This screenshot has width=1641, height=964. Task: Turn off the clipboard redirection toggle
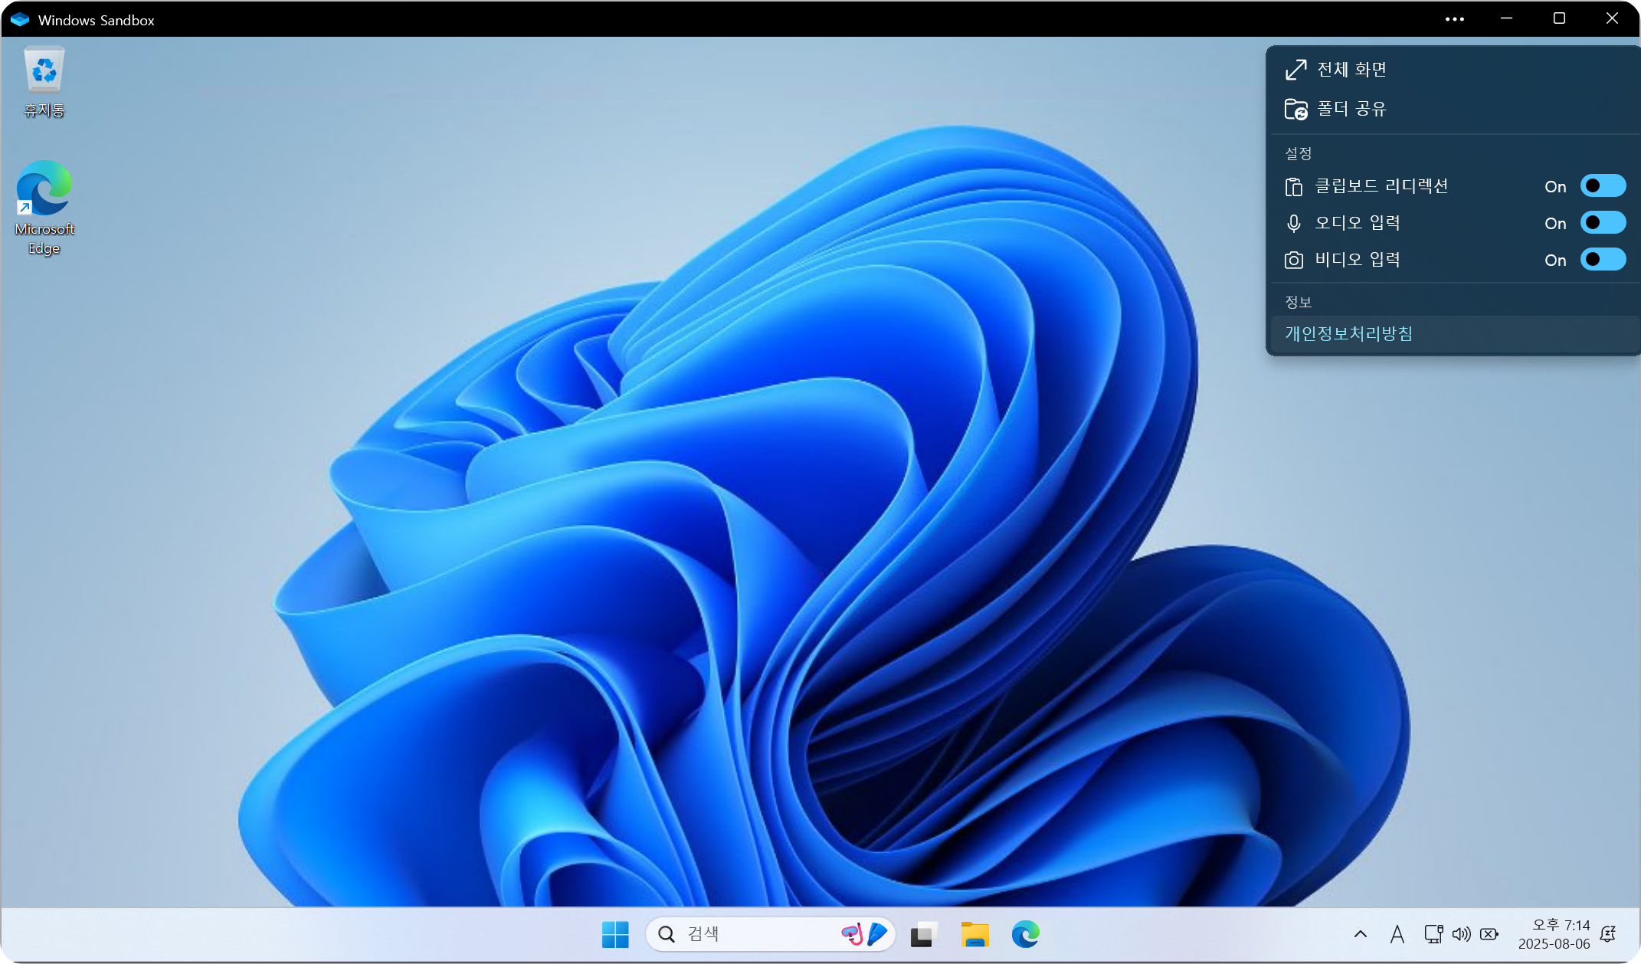1603,186
